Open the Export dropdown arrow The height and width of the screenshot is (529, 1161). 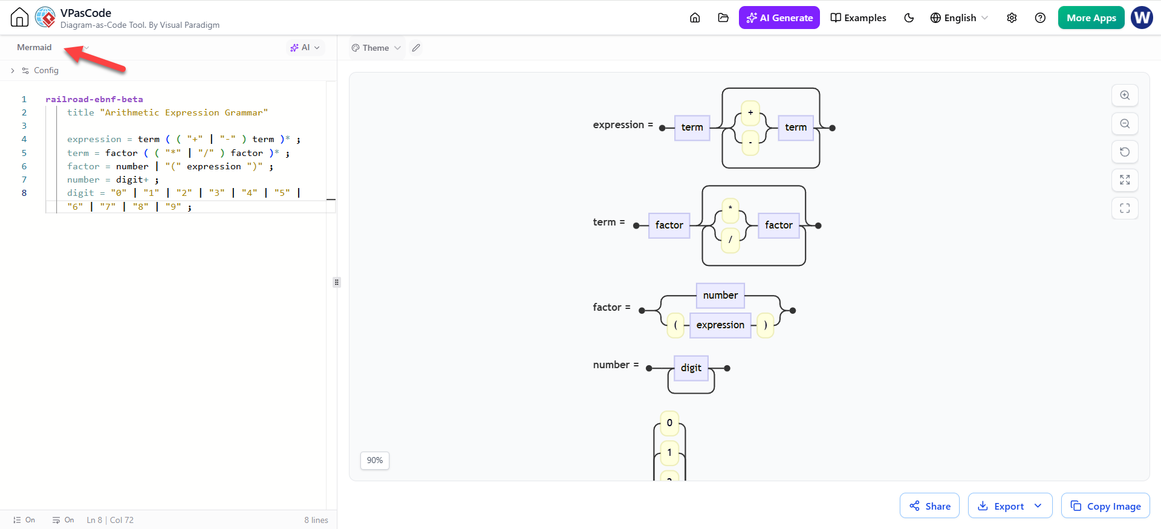click(x=1038, y=505)
